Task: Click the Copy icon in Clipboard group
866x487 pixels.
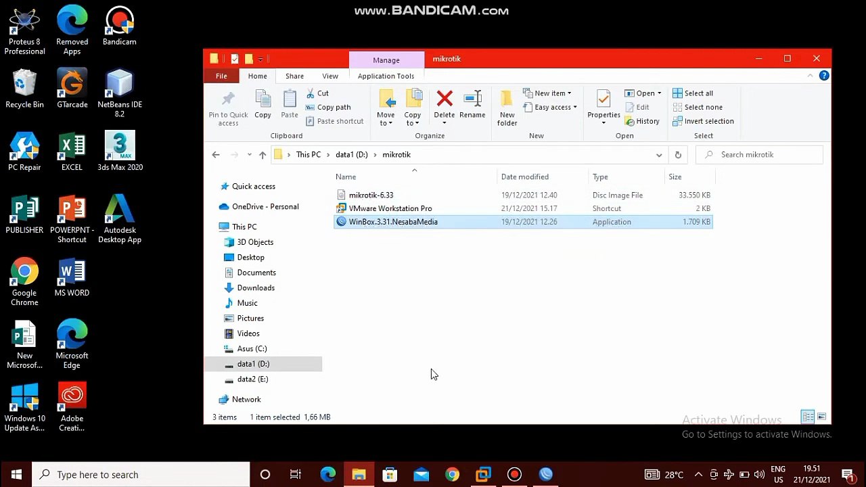Action: coord(263,105)
